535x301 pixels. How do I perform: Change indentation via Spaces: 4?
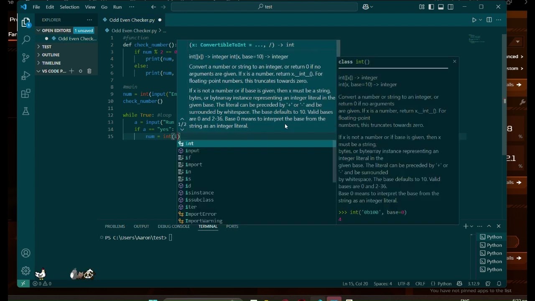pyautogui.click(x=383, y=283)
